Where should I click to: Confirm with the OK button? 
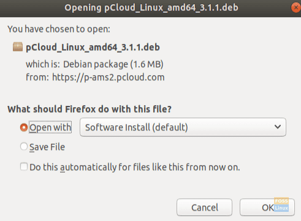[x=267, y=208]
